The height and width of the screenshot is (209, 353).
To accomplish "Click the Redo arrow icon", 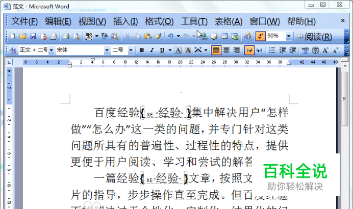I will [186, 36].
